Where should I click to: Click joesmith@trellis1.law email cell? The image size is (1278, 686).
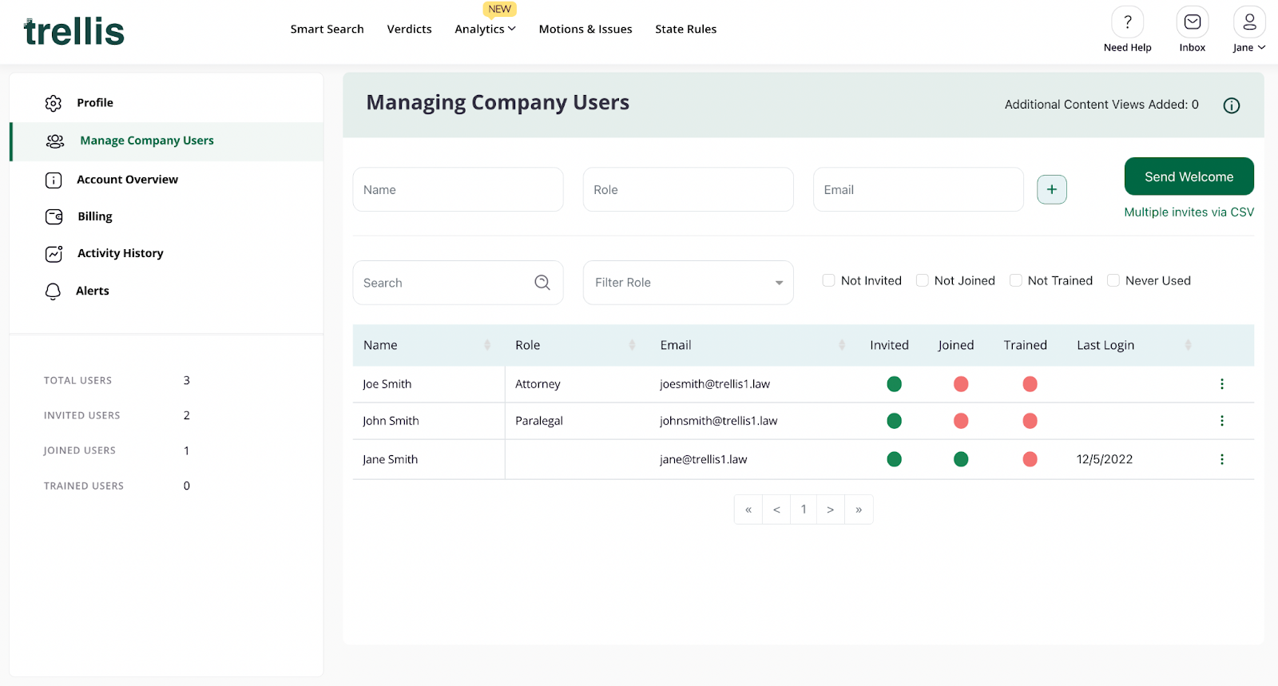coord(715,384)
